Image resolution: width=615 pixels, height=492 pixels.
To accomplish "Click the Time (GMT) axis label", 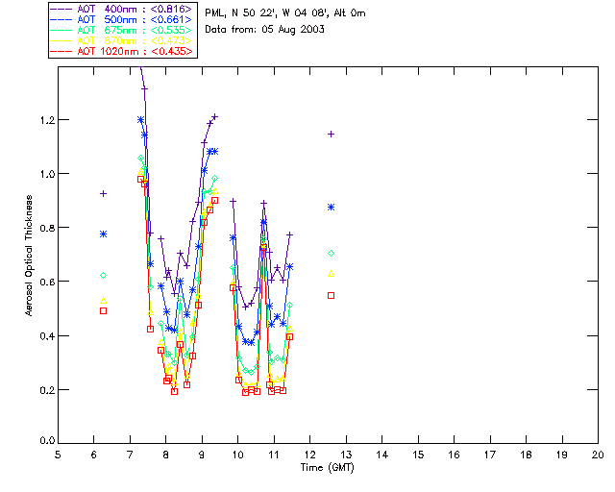I will (328, 466).
